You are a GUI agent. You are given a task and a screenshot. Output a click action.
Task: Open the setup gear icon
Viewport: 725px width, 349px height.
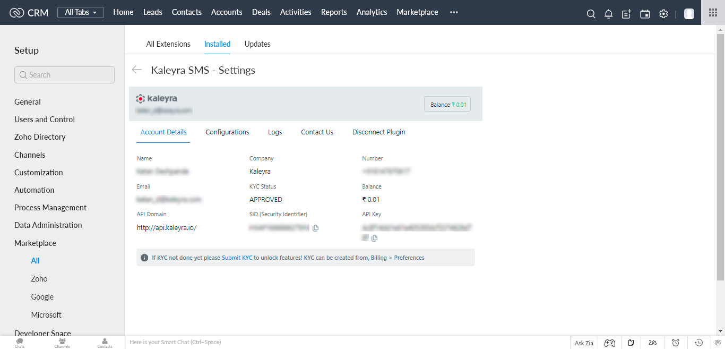663,14
